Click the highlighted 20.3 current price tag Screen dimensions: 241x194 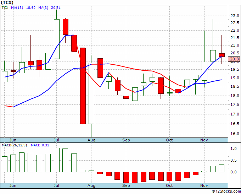pyautogui.click(x=234, y=59)
